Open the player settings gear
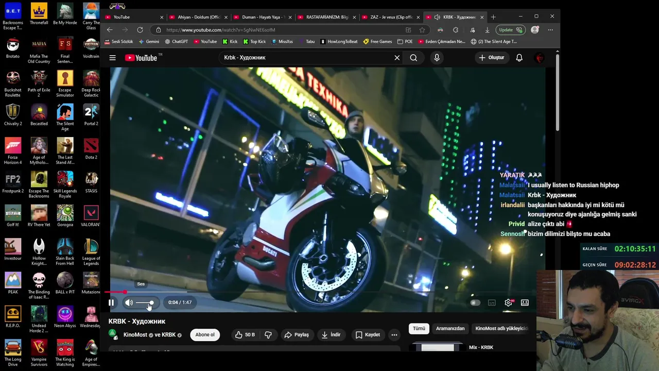 508,303
